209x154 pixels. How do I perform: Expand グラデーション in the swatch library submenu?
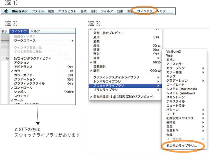click(184, 80)
